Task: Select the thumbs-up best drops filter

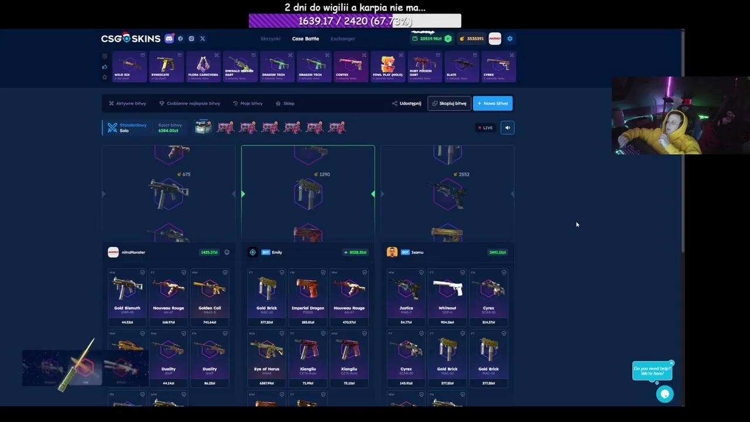Action: (105, 67)
